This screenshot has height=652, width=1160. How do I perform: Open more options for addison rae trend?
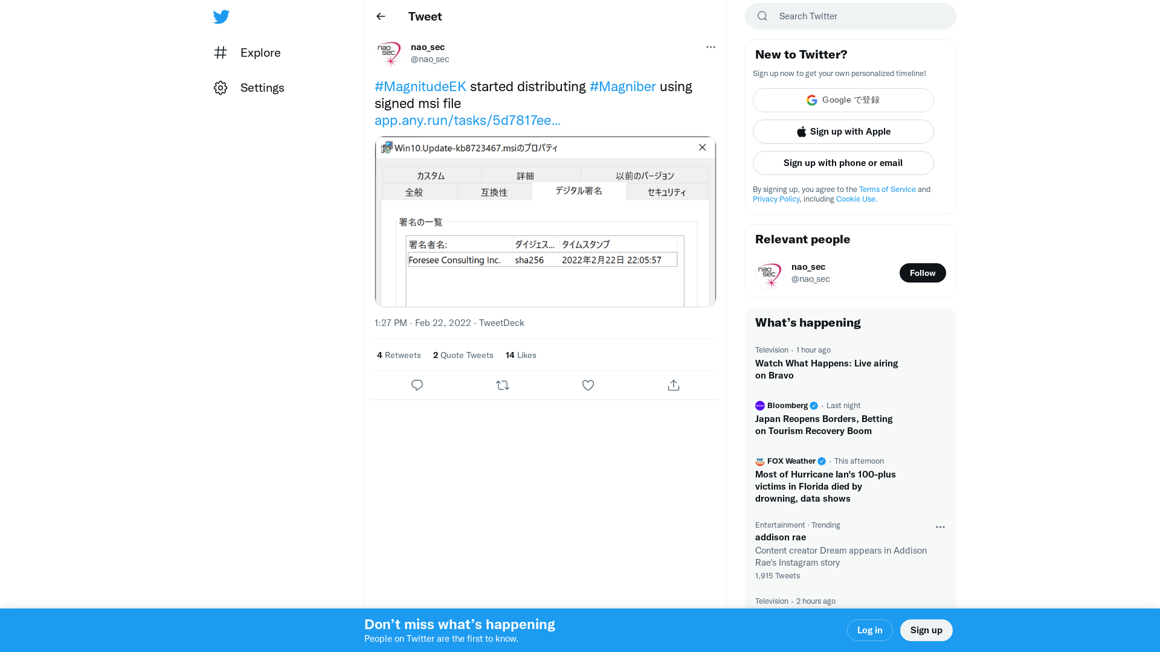[x=940, y=527]
